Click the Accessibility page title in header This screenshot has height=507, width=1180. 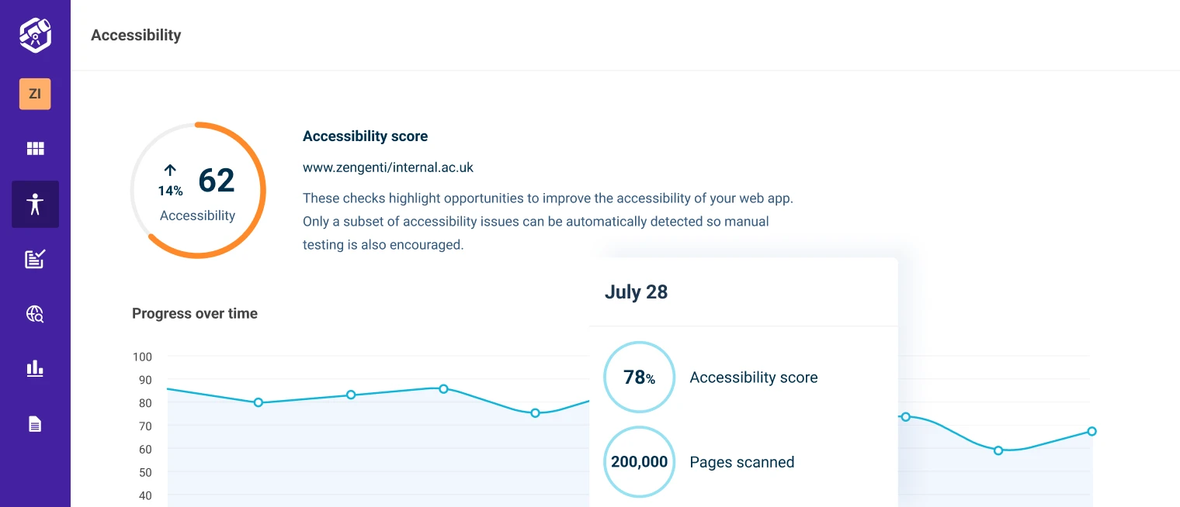(x=136, y=35)
